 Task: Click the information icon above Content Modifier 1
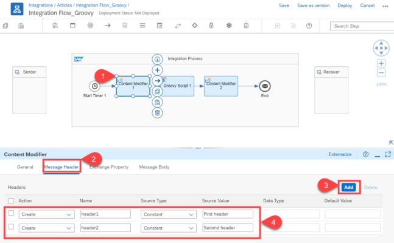pyautogui.click(x=157, y=60)
